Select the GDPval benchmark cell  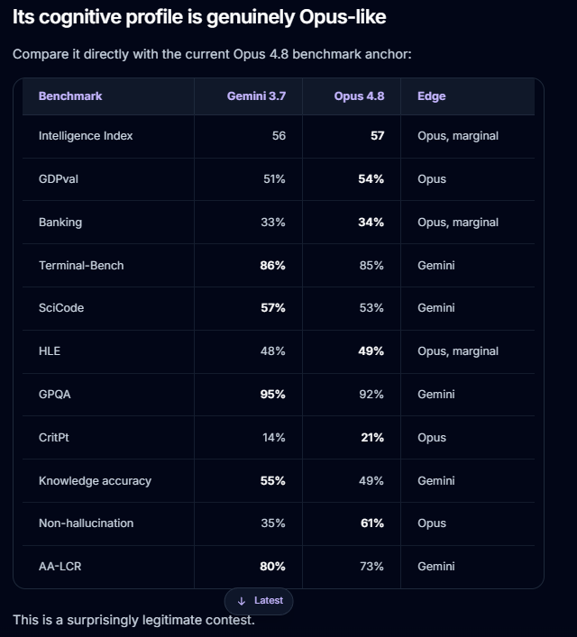pyautogui.click(x=58, y=179)
